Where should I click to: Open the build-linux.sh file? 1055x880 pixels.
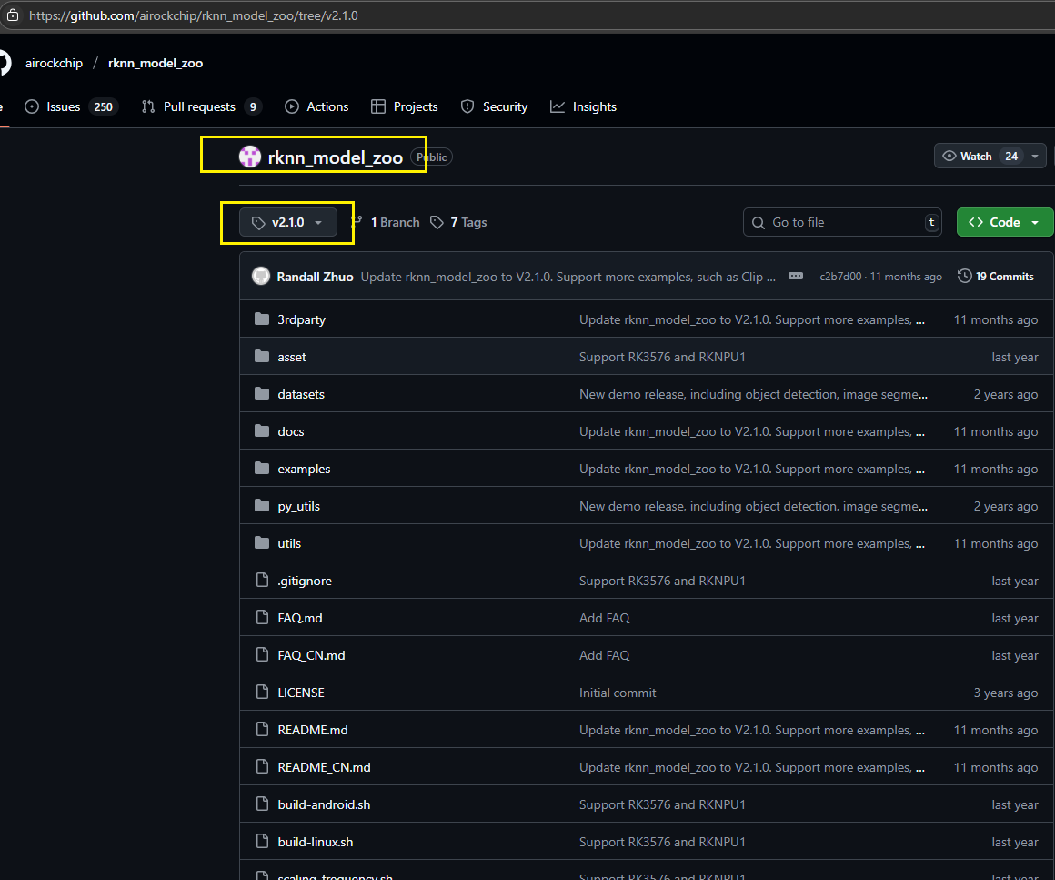(316, 843)
